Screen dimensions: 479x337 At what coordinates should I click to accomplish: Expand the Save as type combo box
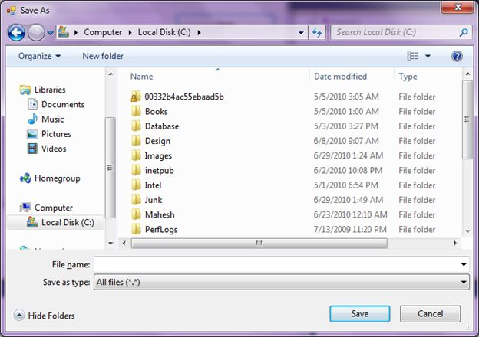(x=281, y=283)
